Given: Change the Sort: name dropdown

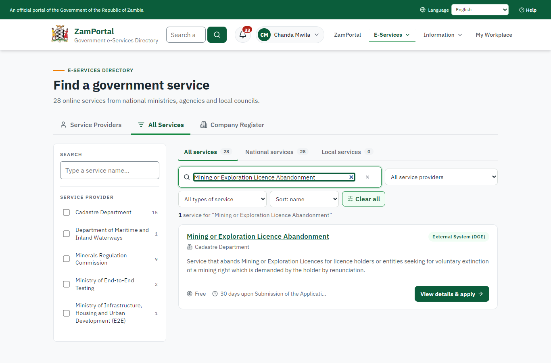Looking at the screenshot, I should pyautogui.click(x=304, y=199).
